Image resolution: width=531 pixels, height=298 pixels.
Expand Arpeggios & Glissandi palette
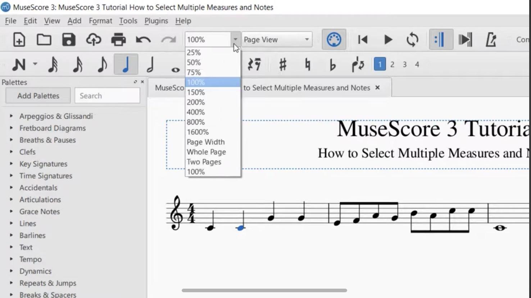[11, 116]
